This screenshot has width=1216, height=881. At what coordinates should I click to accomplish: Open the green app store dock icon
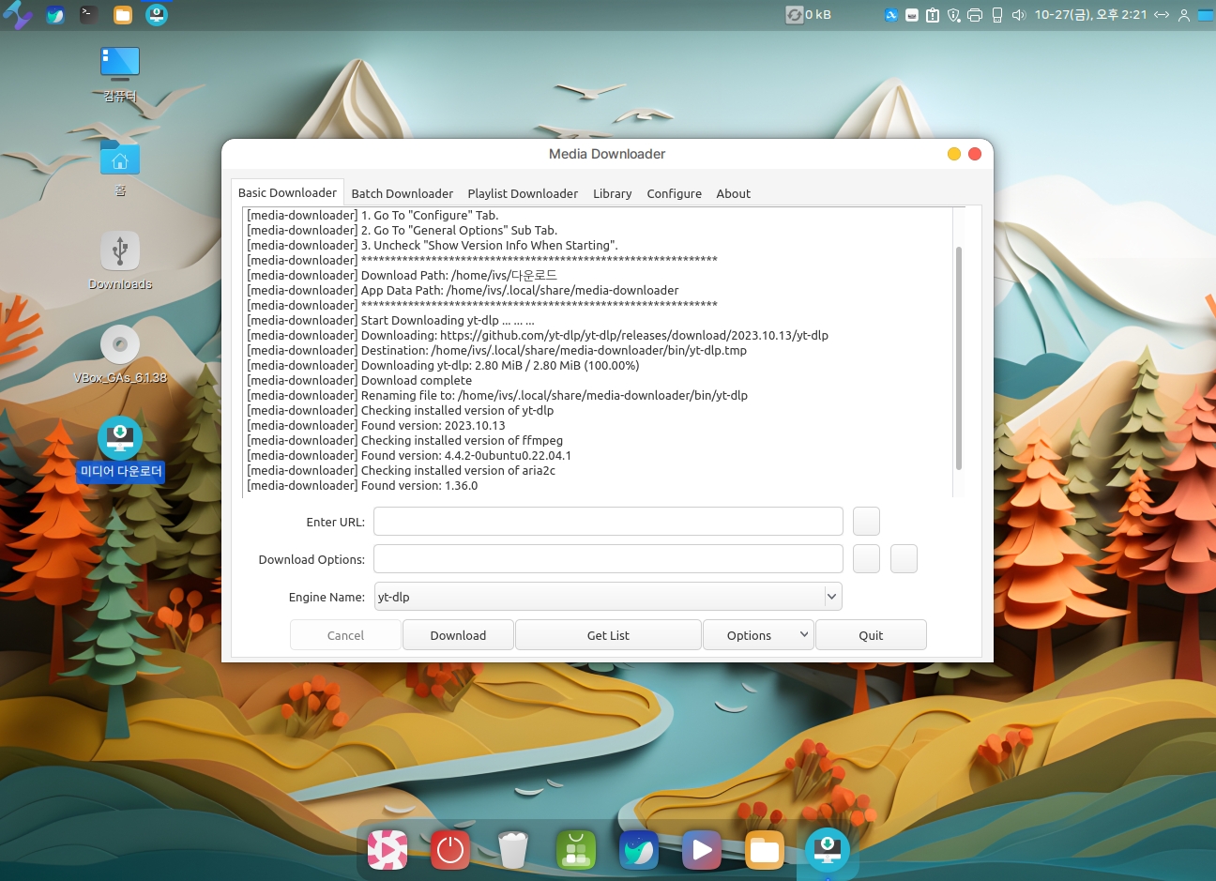[x=575, y=850]
